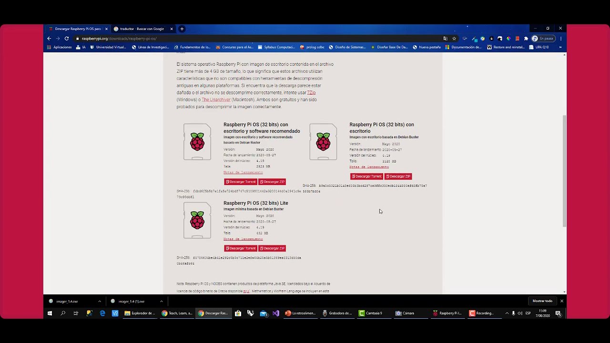Open the 'UPA Q10' bookmark
Viewport: 610px width, 343px height.
point(539,47)
